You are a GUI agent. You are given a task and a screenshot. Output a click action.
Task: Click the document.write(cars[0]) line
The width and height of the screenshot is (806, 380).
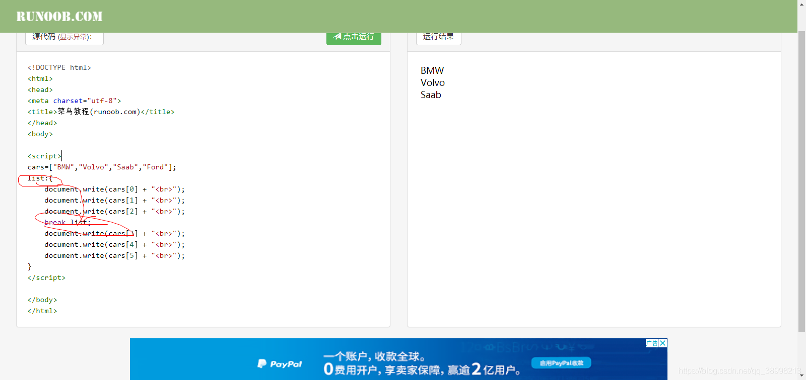[x=114, y=189]
